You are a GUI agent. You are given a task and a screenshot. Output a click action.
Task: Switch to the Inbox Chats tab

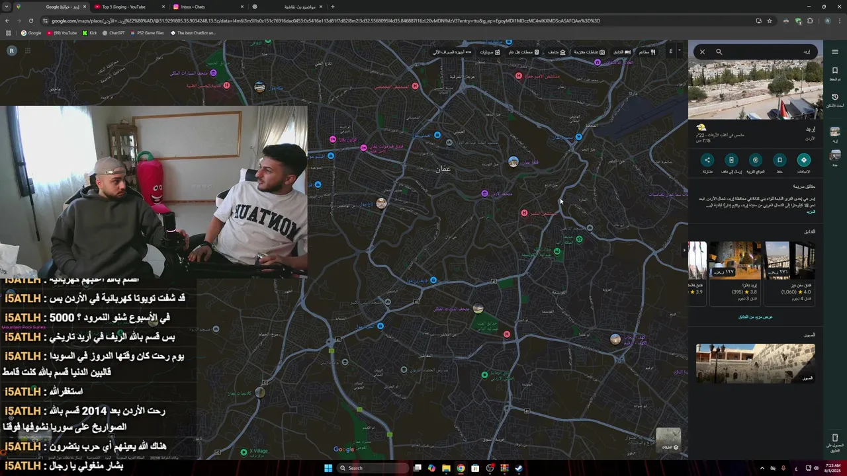pos(208,7)
